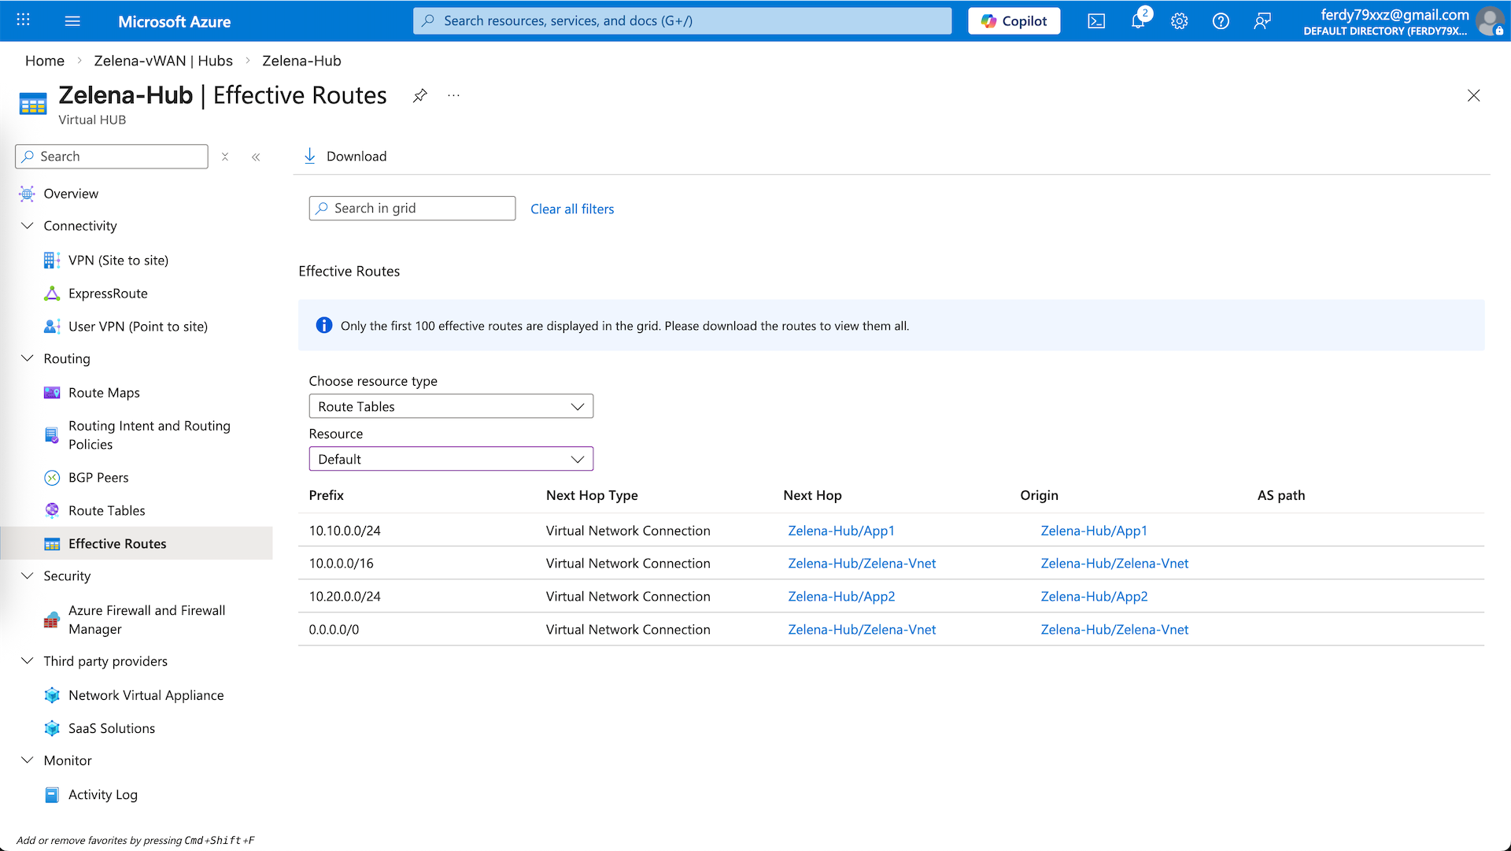Open the portal hamburger menu
This screenshot has width=1511, height=851.
point(72,21)
